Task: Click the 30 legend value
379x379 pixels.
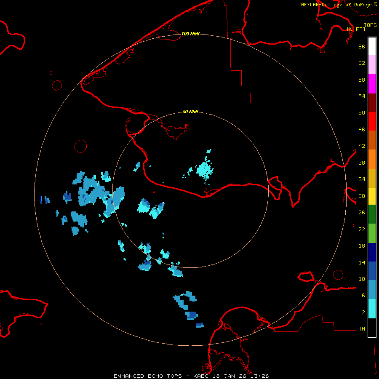Action: click(362, 196)
